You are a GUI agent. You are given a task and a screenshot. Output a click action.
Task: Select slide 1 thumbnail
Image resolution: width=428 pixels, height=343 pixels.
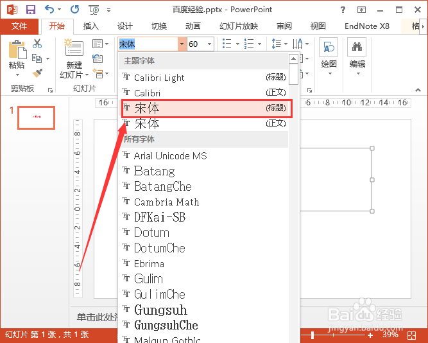click(37, 118)
